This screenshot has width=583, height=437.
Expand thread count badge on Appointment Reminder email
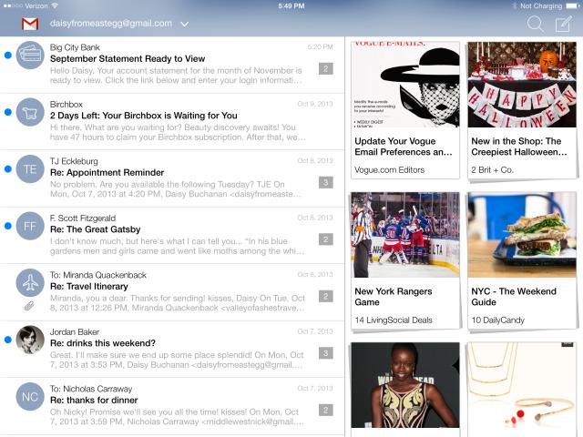tap(326, 182)
